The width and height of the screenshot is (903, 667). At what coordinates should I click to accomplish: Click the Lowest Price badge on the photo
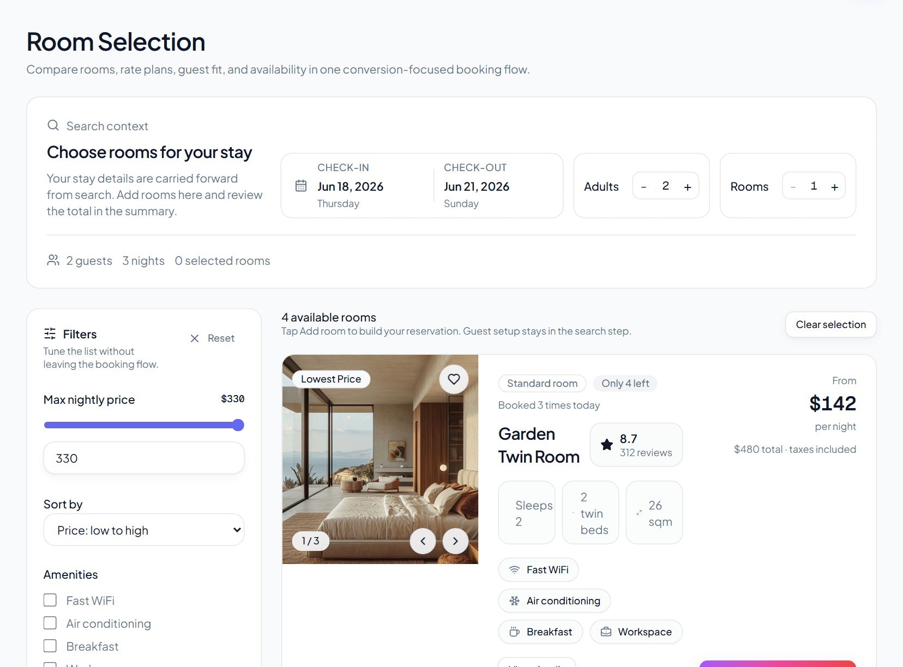[x=331, y=379]
